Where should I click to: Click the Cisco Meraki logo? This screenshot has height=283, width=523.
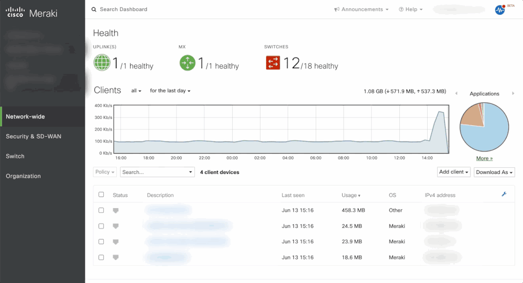(x=32, y=13)
